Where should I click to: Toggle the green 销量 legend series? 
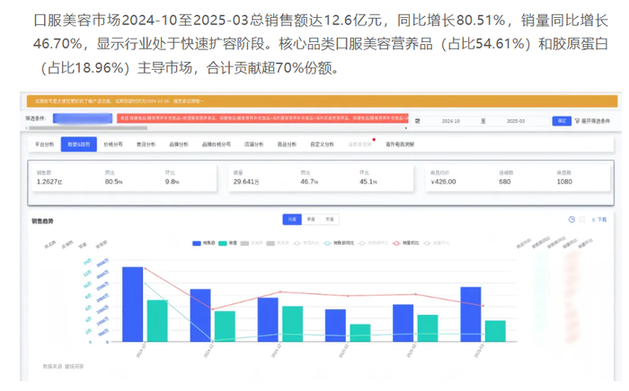pyautogui.click(x=228, y=243)
